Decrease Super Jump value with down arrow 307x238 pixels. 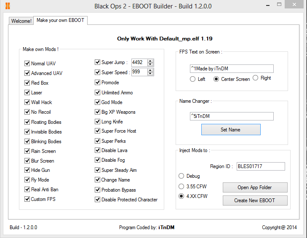tap(150, 64)
